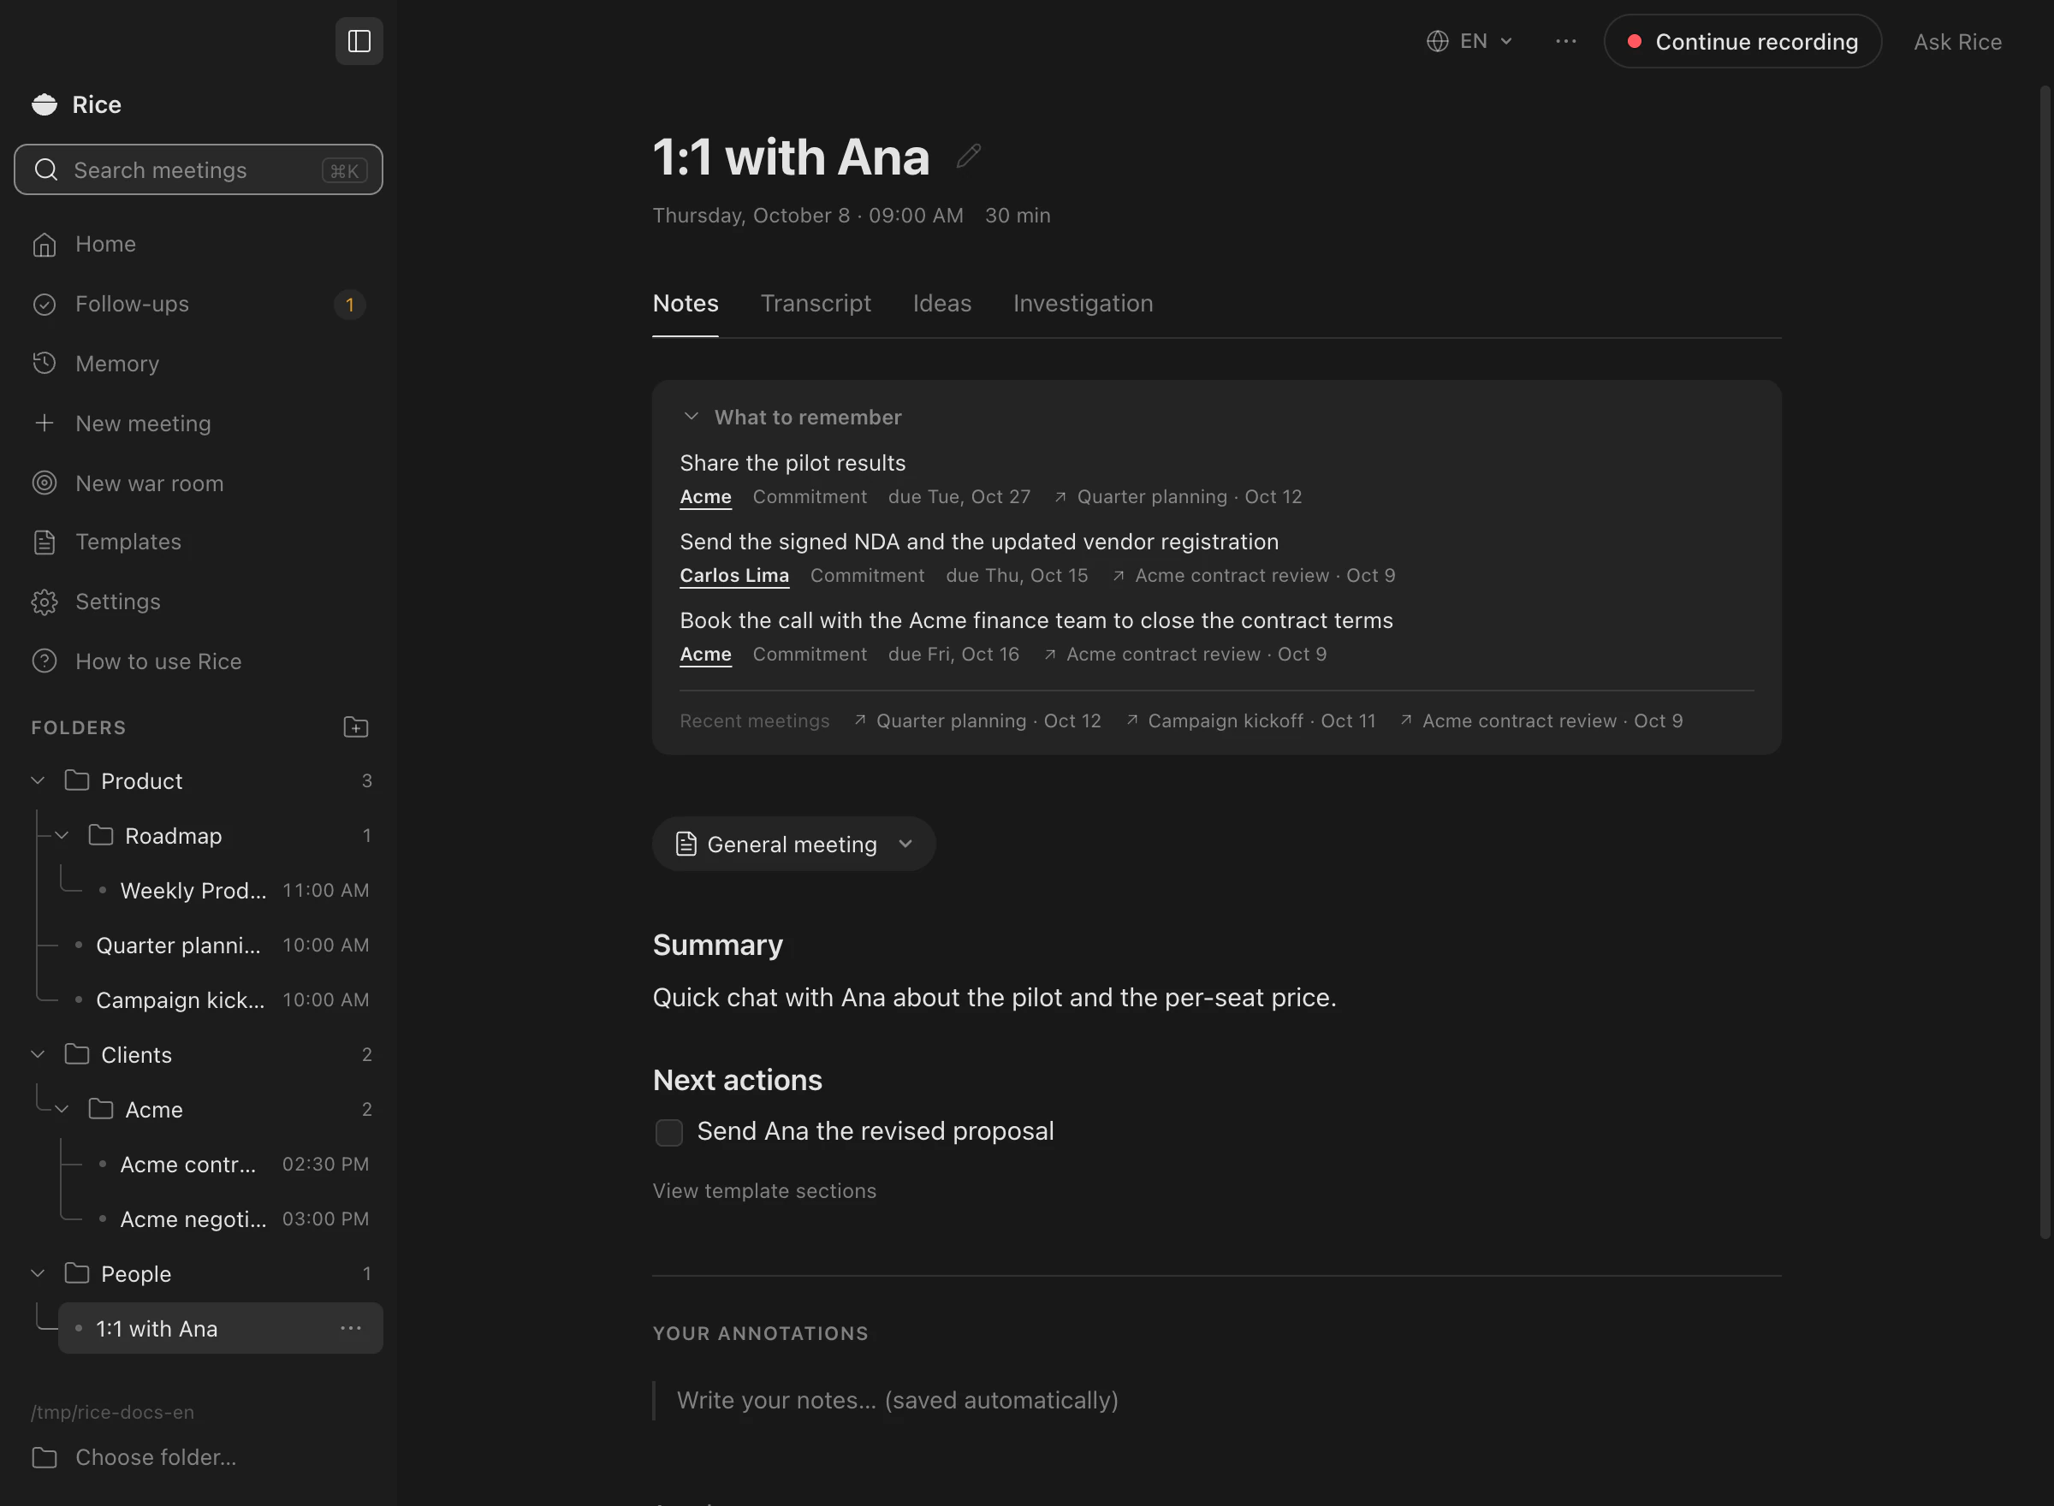The image size is (2054, 1506).
Task: Open the General meeting template dropdown
Action: (x=793, y=843)
